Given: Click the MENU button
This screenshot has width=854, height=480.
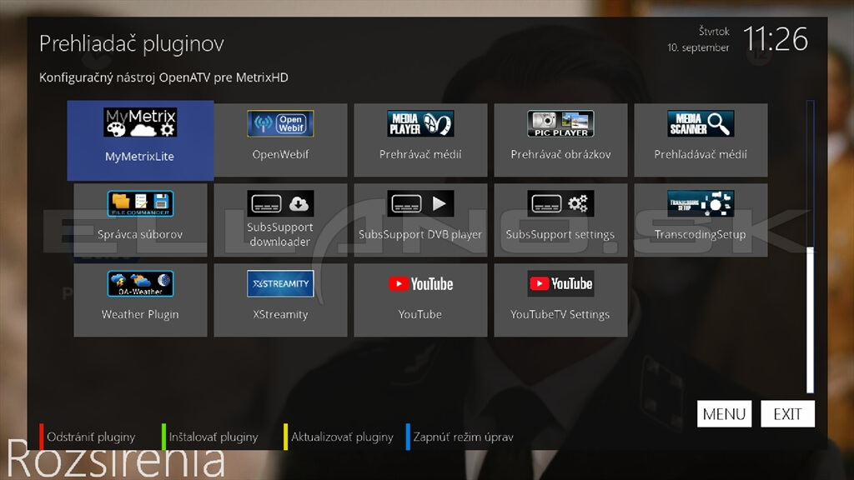Looking at the screenshot, I should tap(725, 414).
